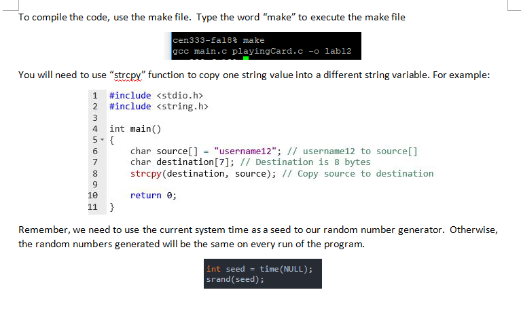Screen dimensions: 521x326
Task: Click "#include <stdio.h>" code line
Action: (x=156, y=96)
